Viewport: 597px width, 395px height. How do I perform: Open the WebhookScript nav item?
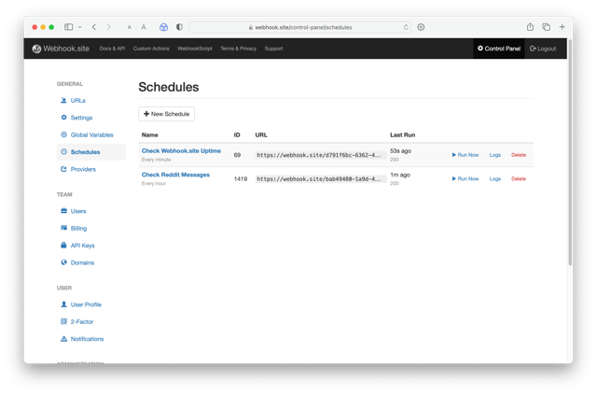click(x=194, y=49)
